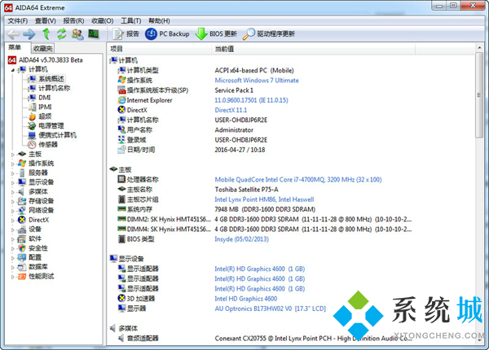Click the green monitor graph toolbar icon

(93, 33)
